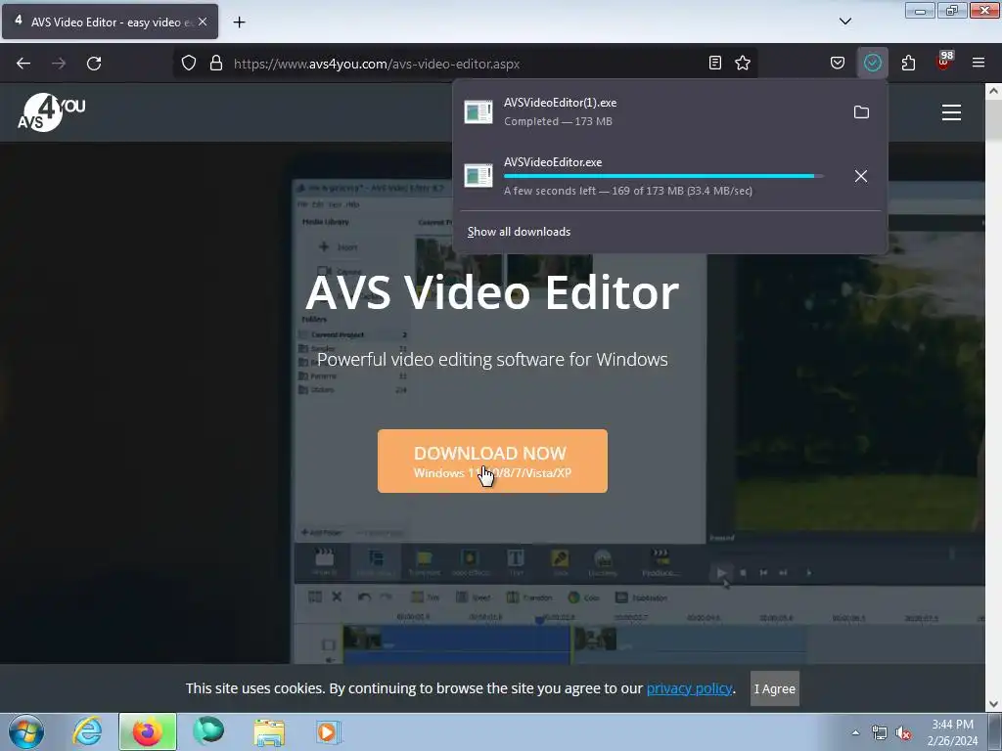Viewport: 1002px width, 751px height.
Task: Click the address bar URL field
Action: (467, 64)
